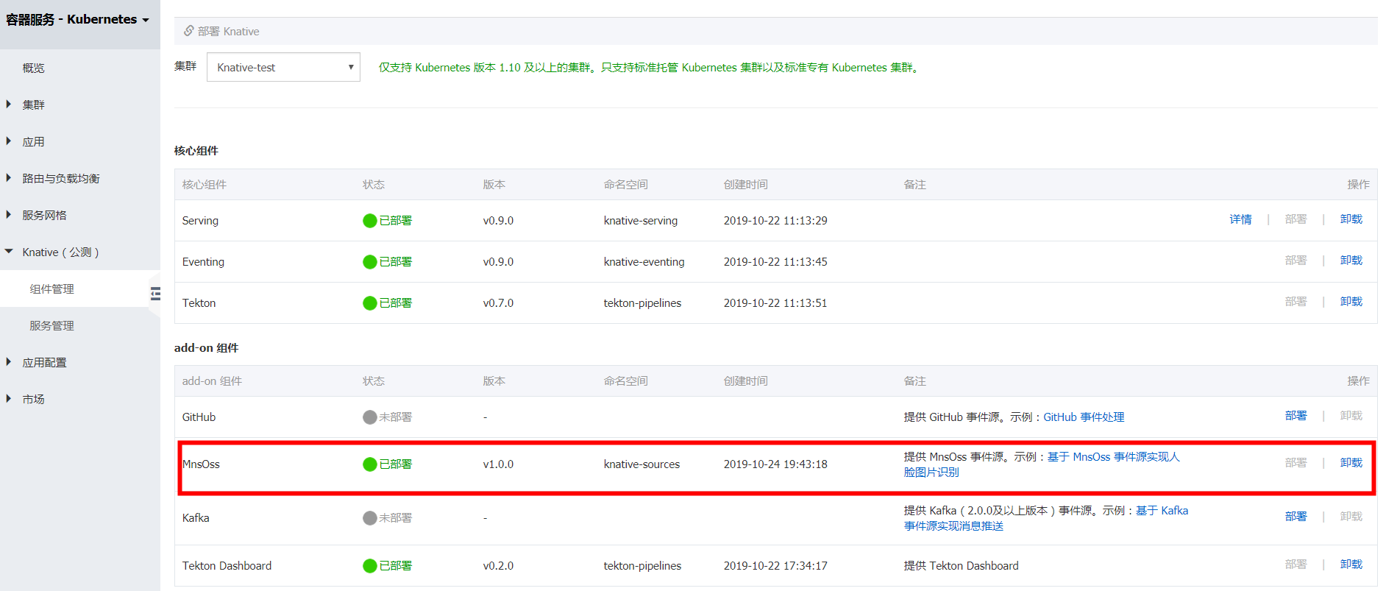Click the Serving component name

point(200,221)
